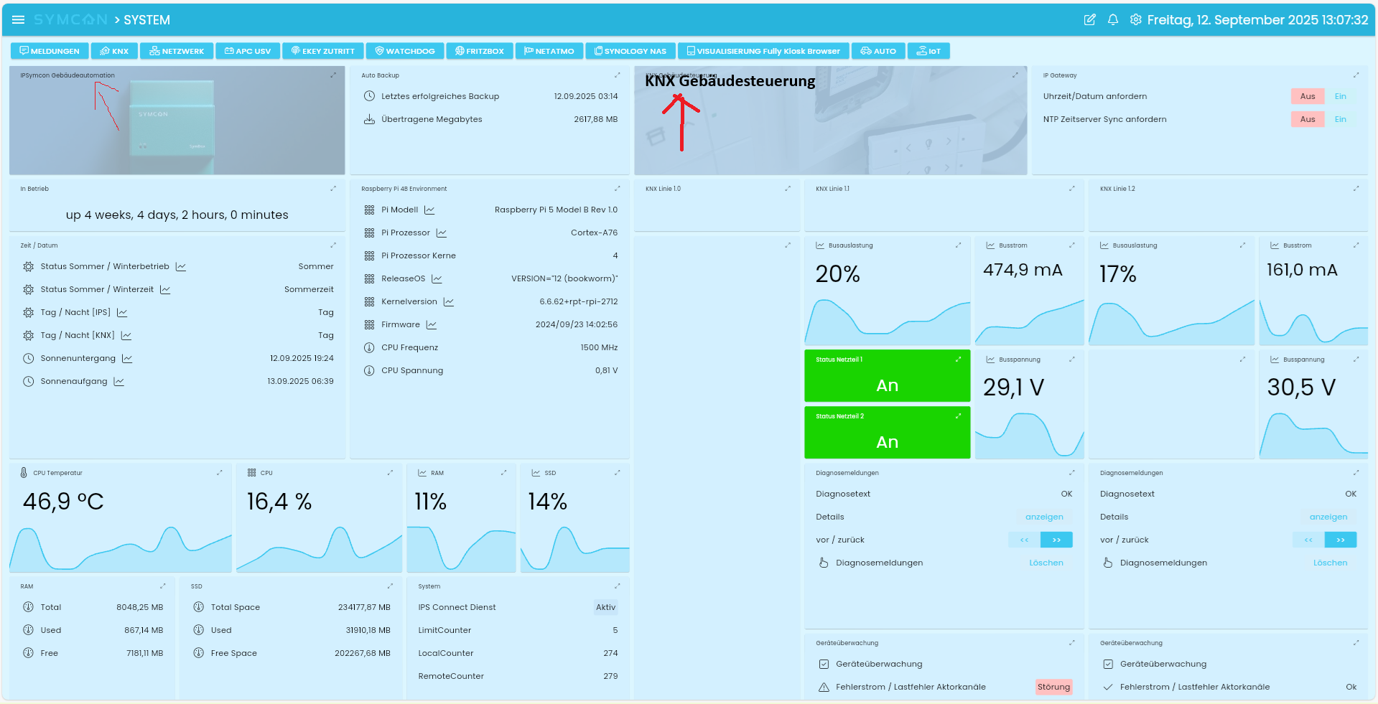Expand the Raspberry Pi 4B Environment tile
The width and height of the screenshot is (1378, 704).
(617, 189)
